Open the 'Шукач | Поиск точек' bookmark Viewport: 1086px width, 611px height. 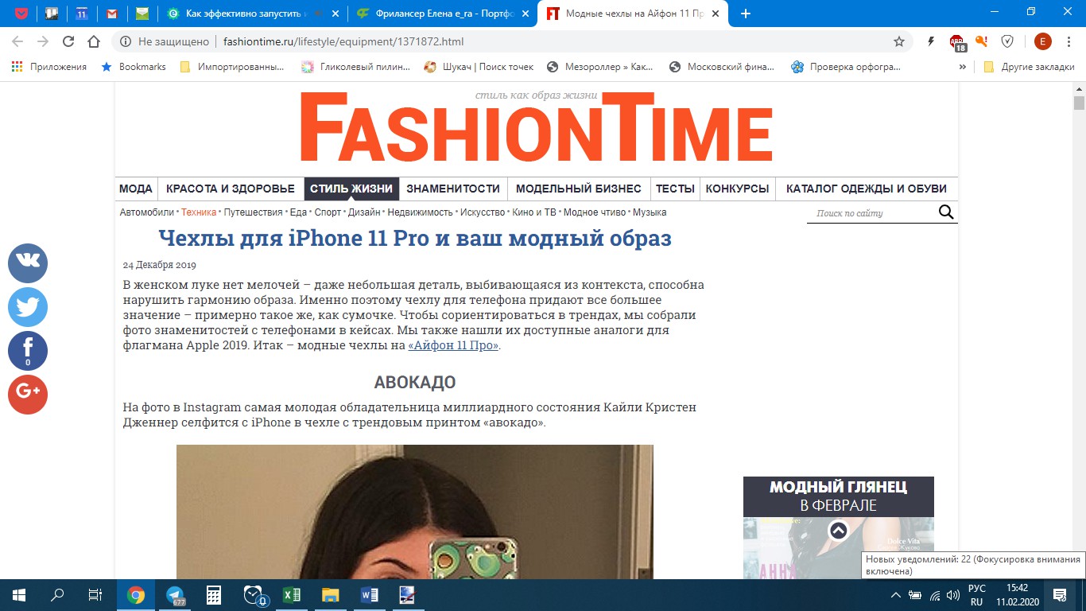pos(479,67)
